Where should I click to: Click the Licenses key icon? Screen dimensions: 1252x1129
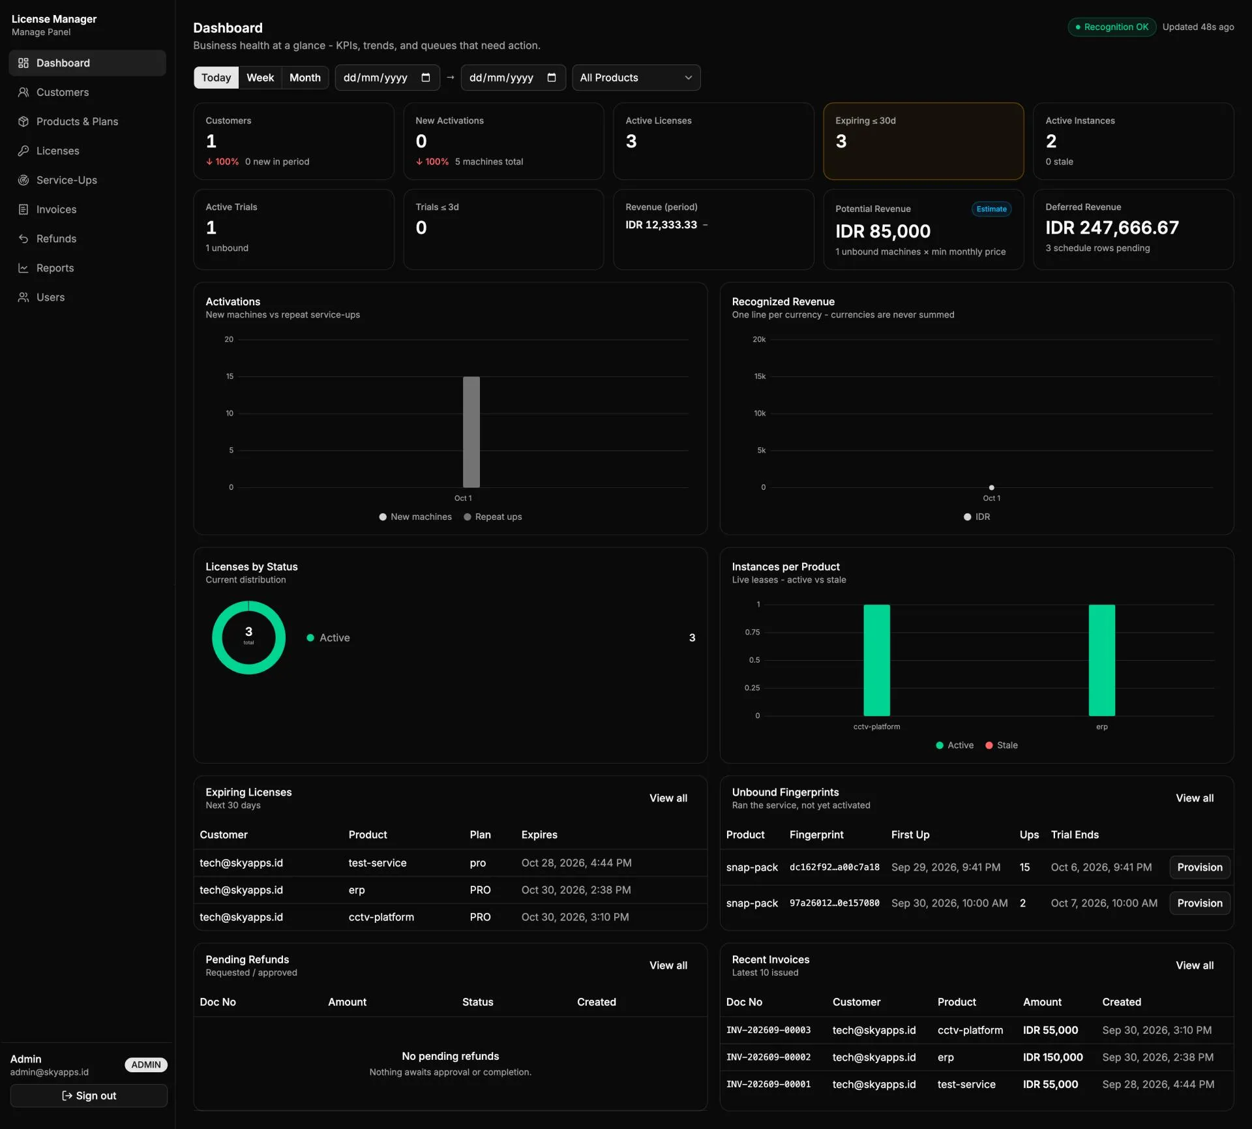[23, 151]
